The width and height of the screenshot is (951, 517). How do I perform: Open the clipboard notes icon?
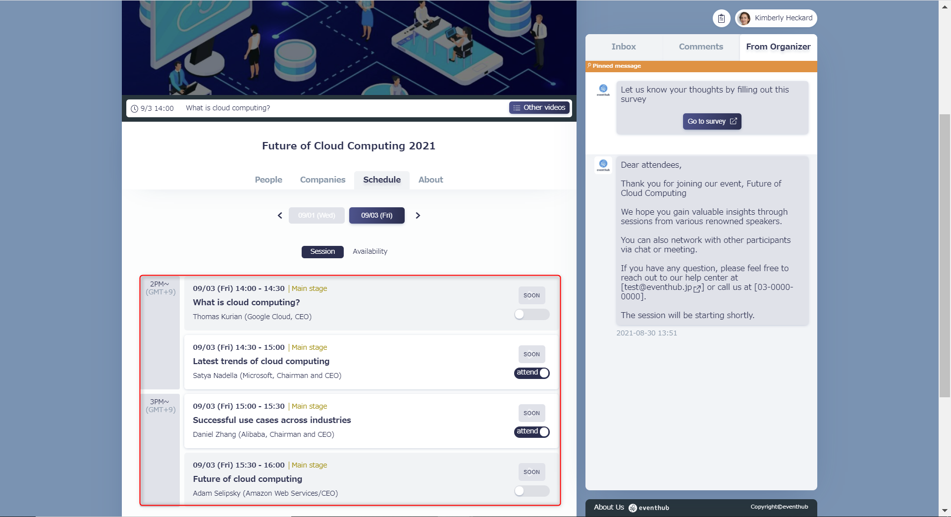(x=721, y=18)
